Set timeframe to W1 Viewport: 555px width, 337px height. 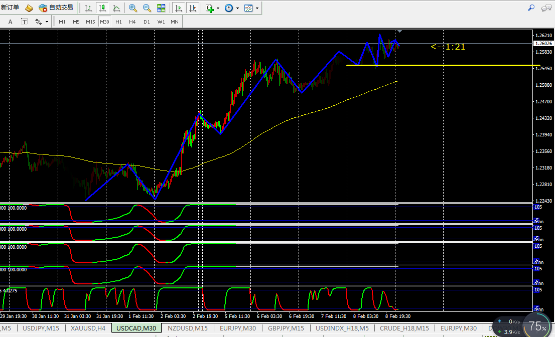point(161,22)
